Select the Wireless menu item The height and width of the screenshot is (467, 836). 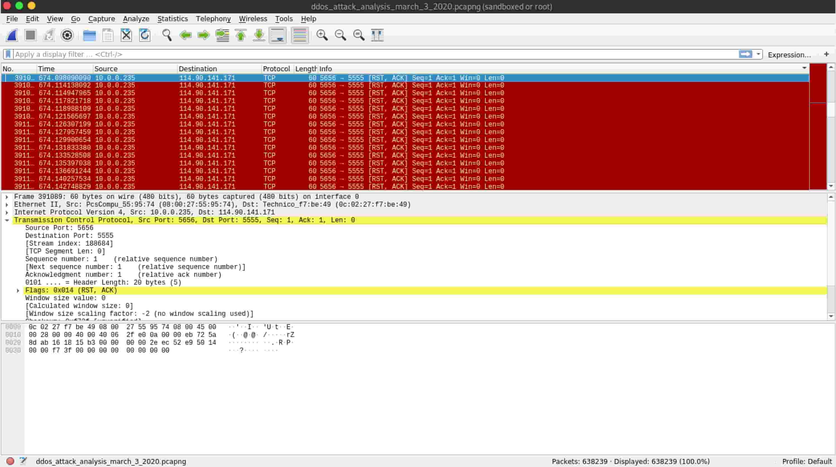[253, 18]
